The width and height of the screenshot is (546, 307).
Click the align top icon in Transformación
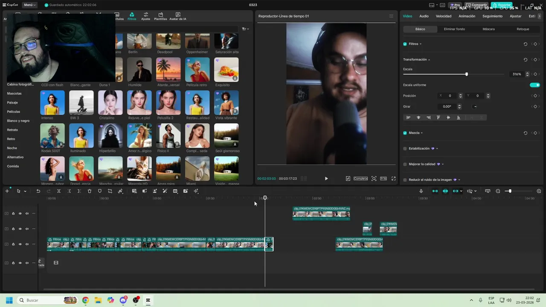tap(438, 117)
